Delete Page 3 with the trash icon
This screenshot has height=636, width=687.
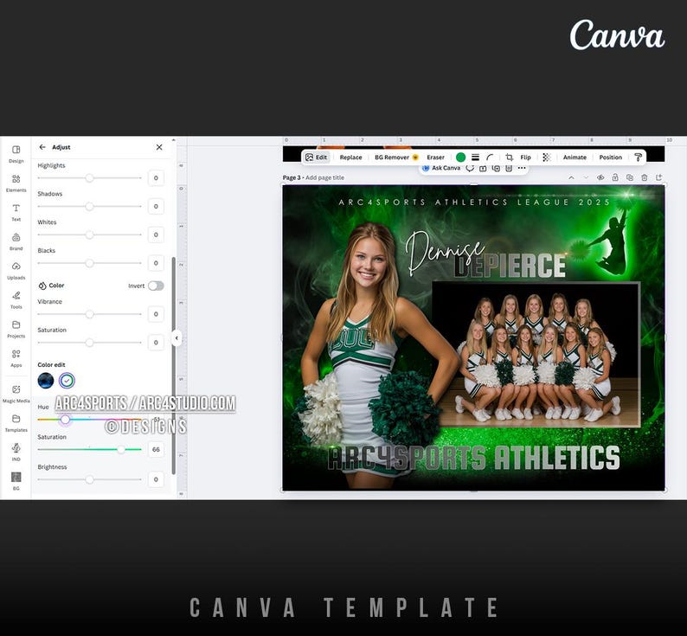point(644,177)
